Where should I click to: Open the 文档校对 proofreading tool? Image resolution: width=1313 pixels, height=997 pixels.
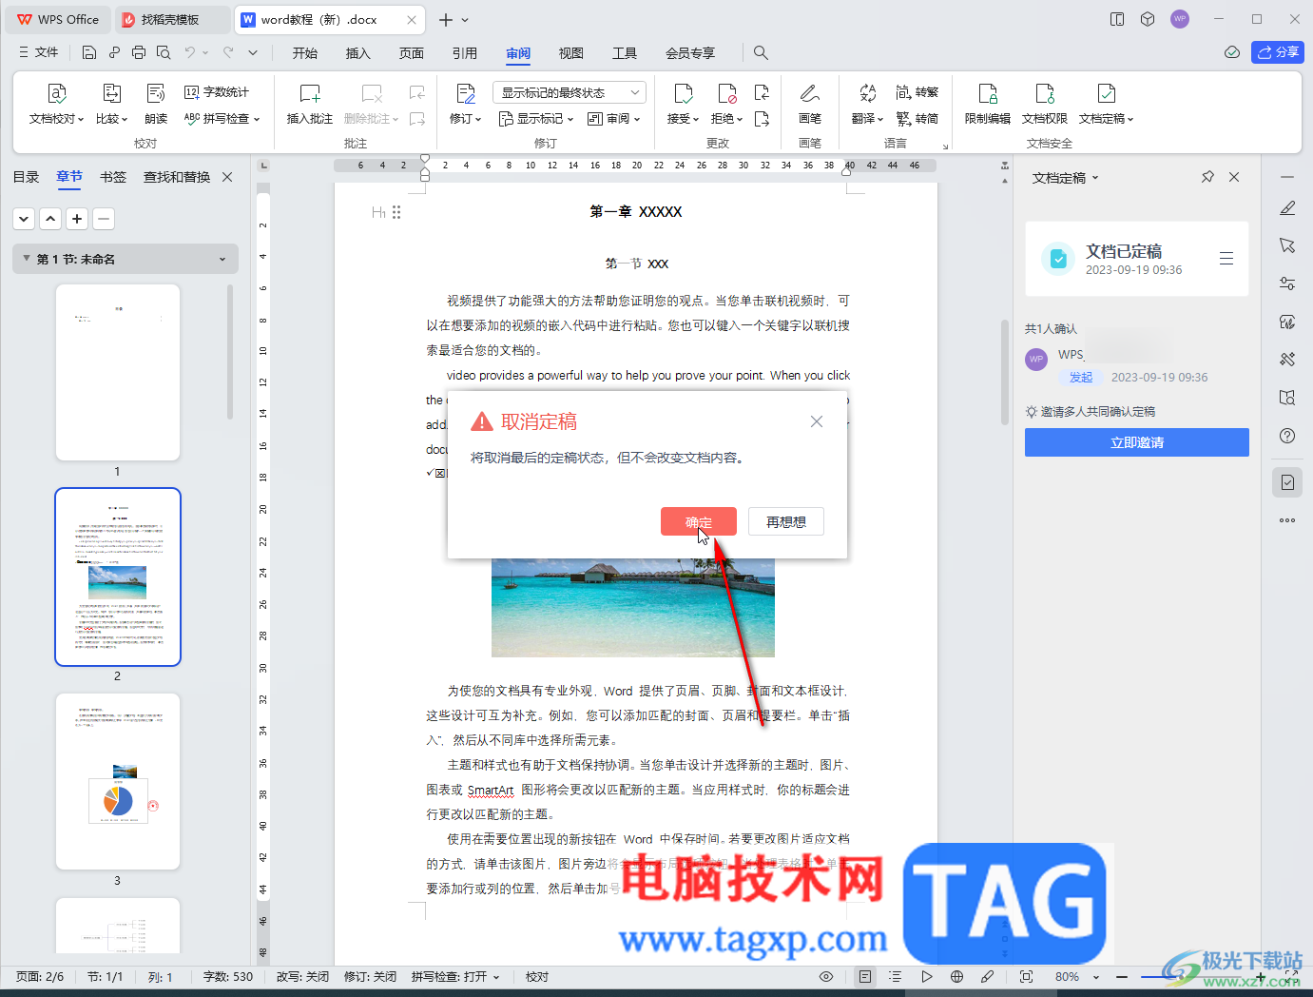pyautogui.click(x=57, y=105)
